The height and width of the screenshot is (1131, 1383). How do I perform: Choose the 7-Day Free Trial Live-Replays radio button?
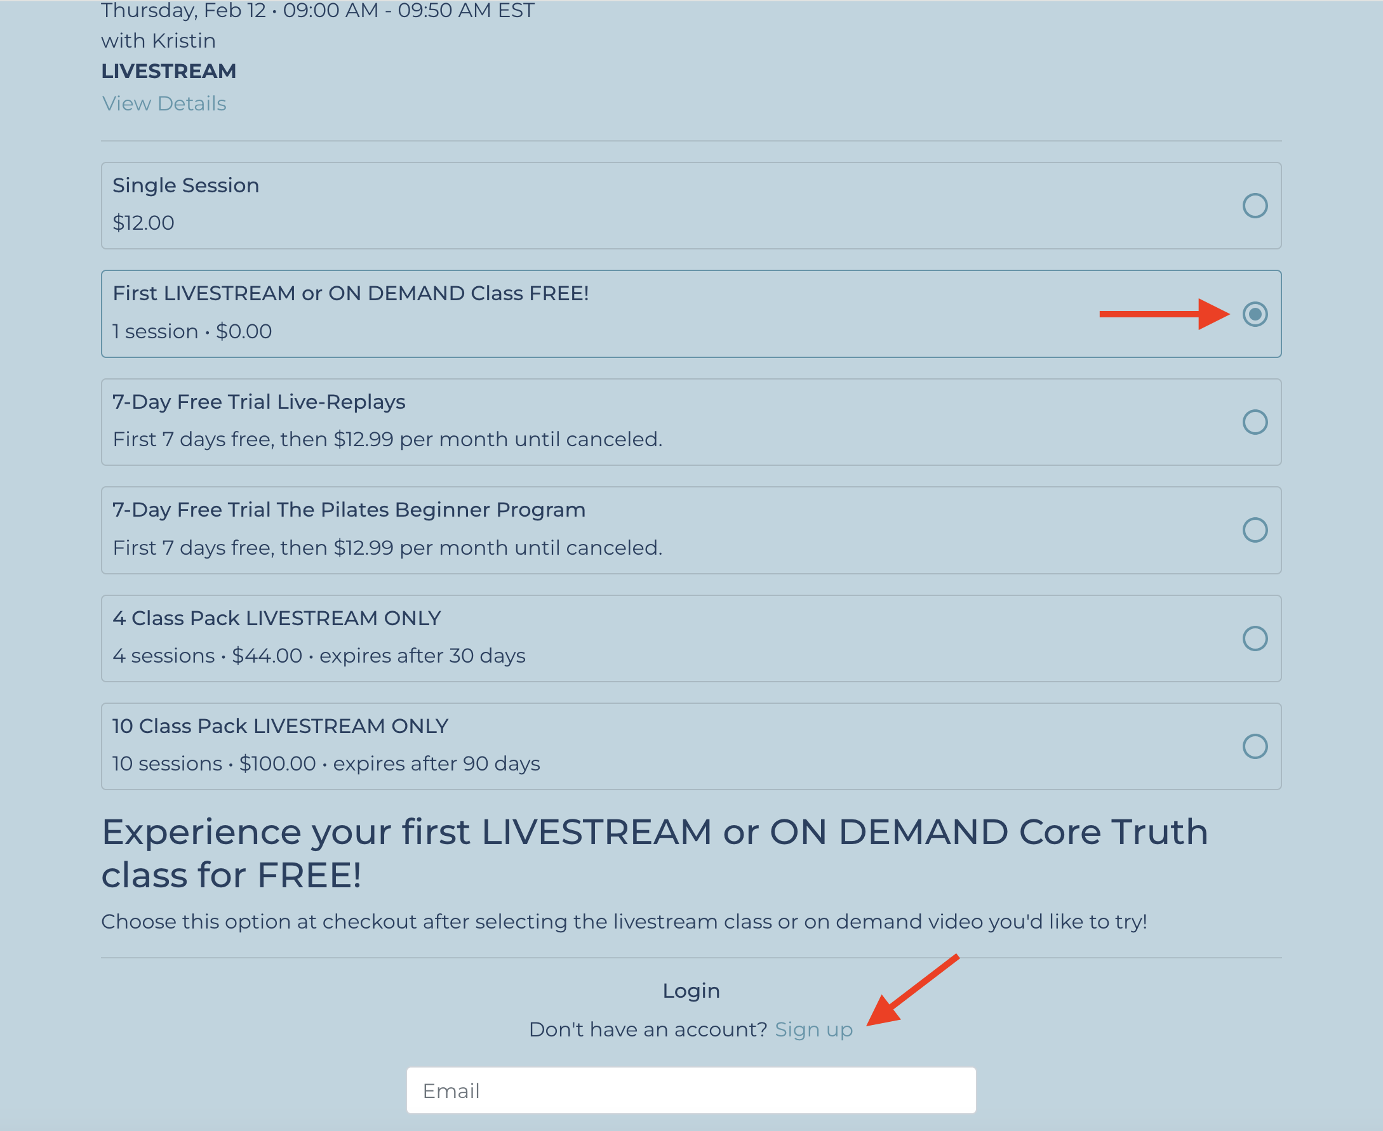[x=1254, y=422]
